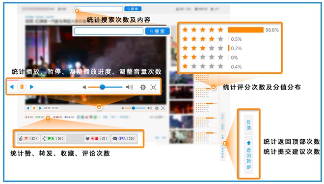324x184 pixels.
Task: Click the one-star row showing 0.4%
Action: click(212, 66)
